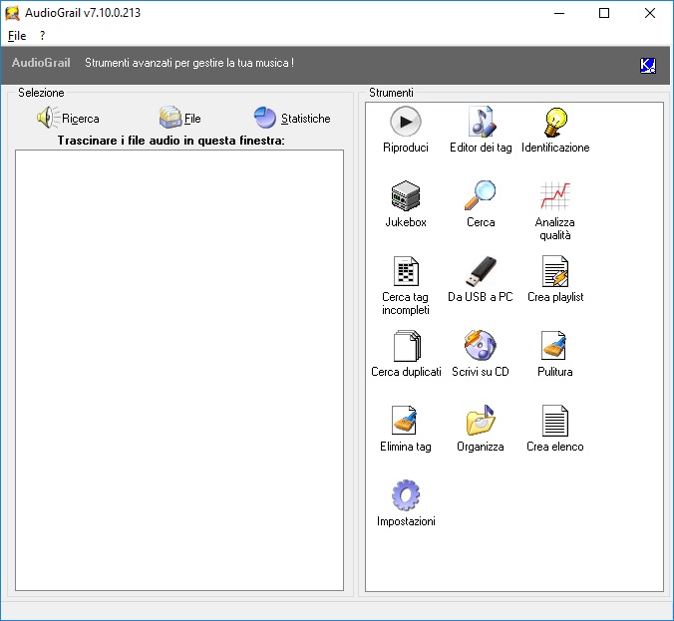
Task: Click the File drawer button in Selezione
Action: click(x=179, y=118)
